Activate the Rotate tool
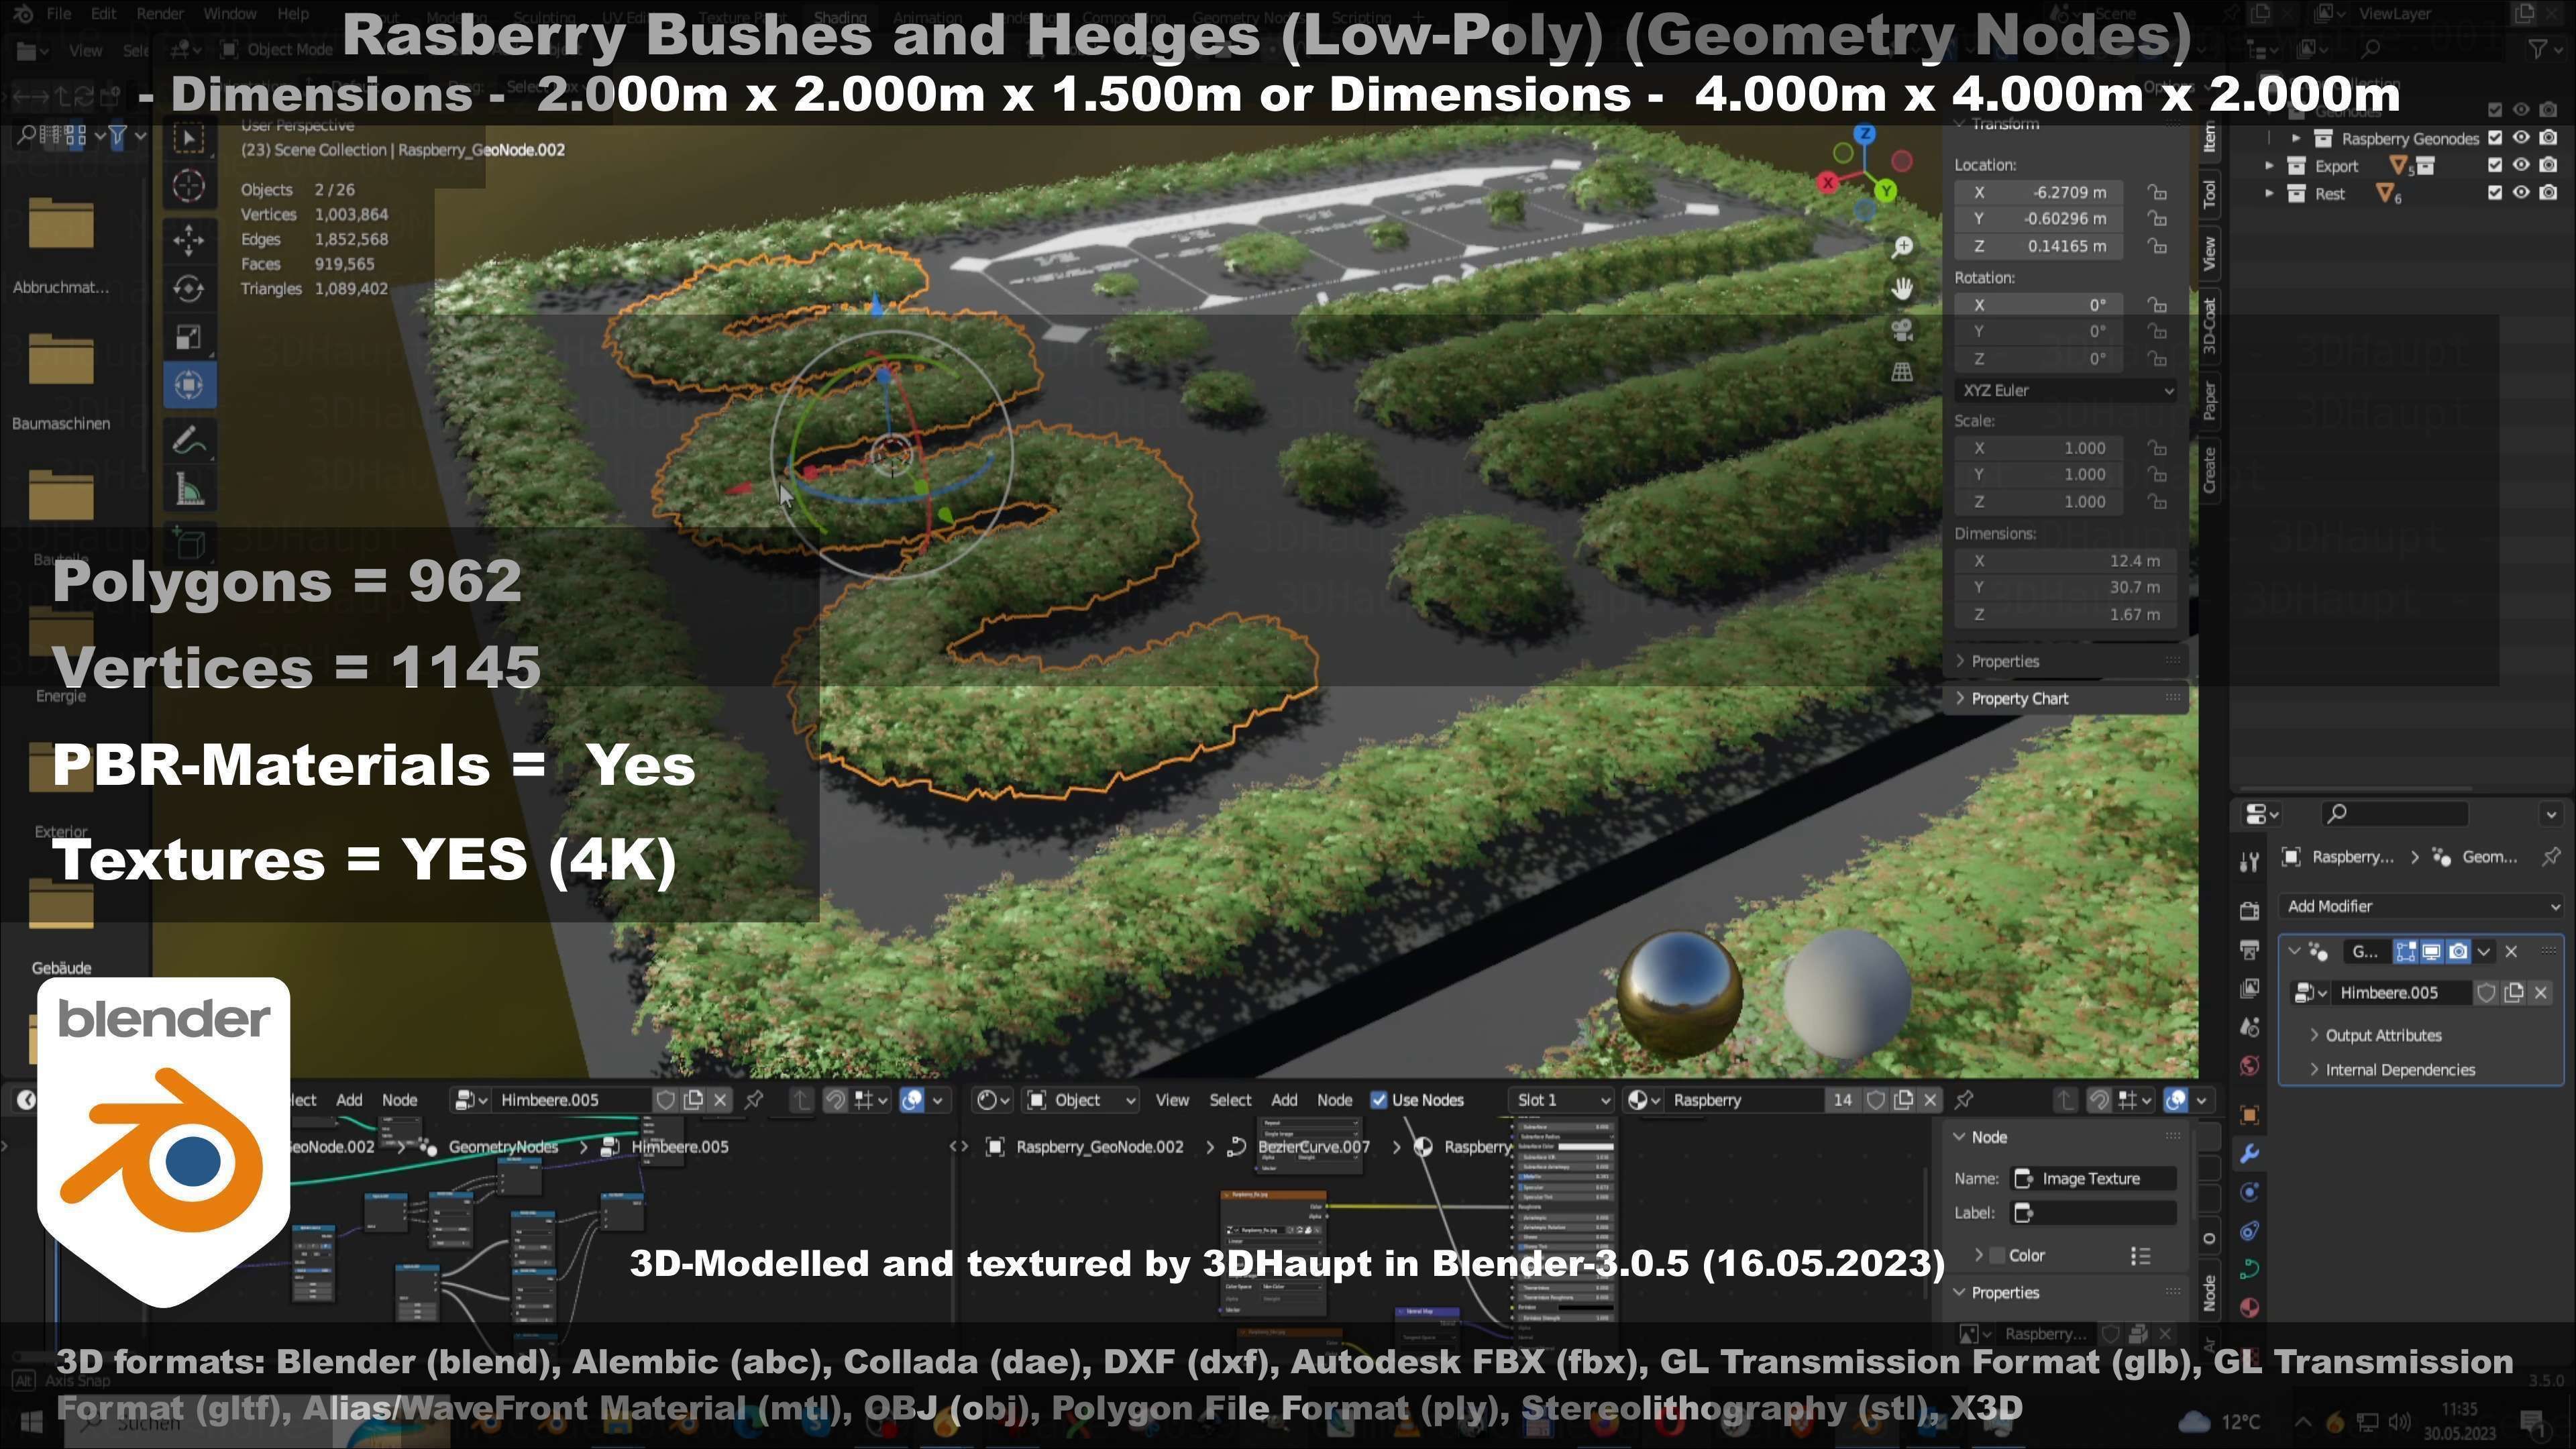The image size is (2576, 1449). point(189,289)
